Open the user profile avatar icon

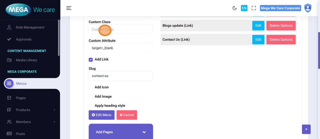click(308, 8)
